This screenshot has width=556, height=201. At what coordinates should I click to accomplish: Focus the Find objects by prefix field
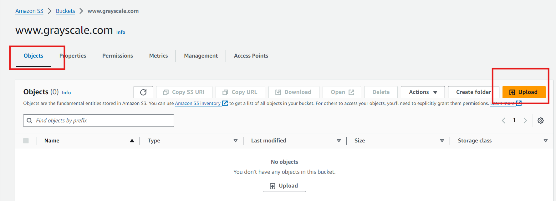coord(103,121)
